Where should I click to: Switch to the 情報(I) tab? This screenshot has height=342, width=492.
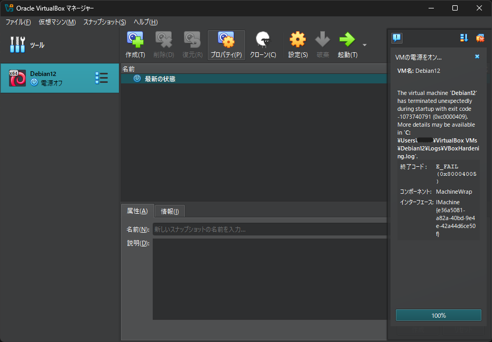click(x=170, y=211)
